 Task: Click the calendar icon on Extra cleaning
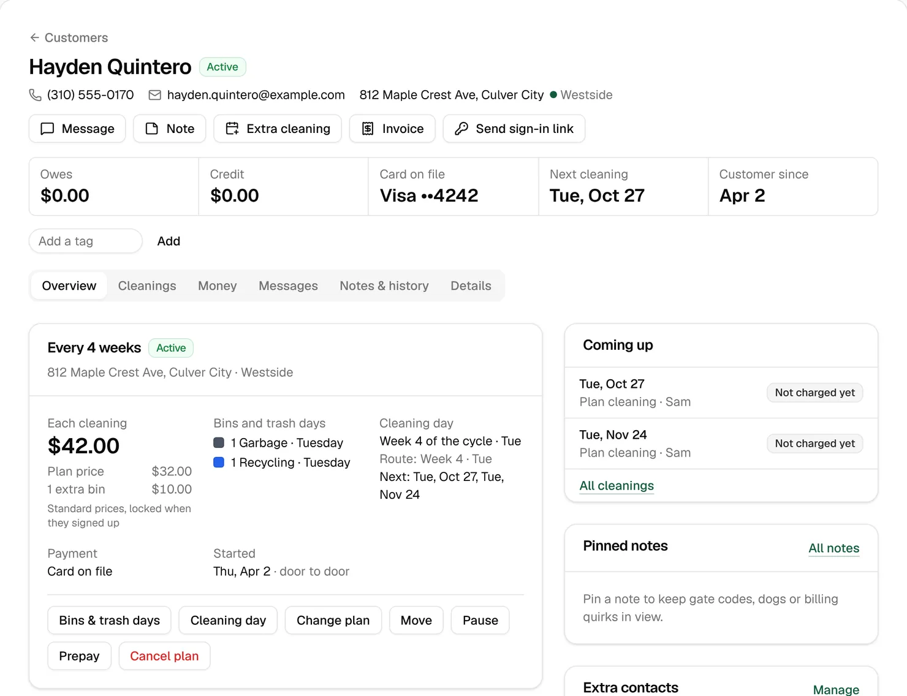coord(232,129)
